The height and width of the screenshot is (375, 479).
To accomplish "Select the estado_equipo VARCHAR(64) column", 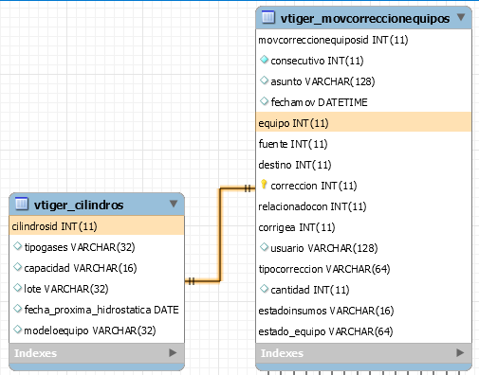I will (363, 331).
